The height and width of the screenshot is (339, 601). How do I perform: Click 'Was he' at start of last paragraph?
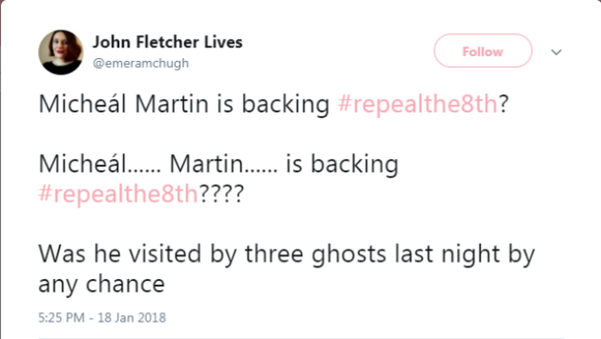(x=80, y=254)
